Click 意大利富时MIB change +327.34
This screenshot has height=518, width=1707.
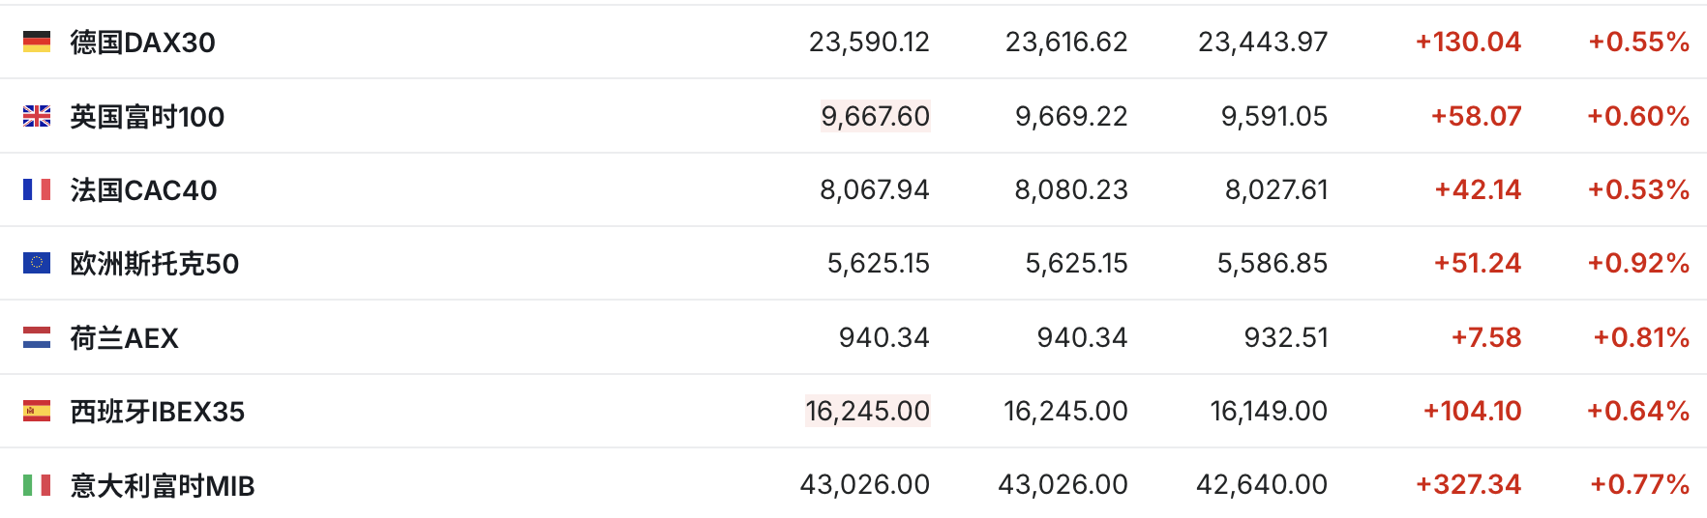pos(1467,484)
